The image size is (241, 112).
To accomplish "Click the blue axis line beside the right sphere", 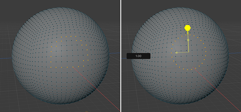I will [235, 53].
